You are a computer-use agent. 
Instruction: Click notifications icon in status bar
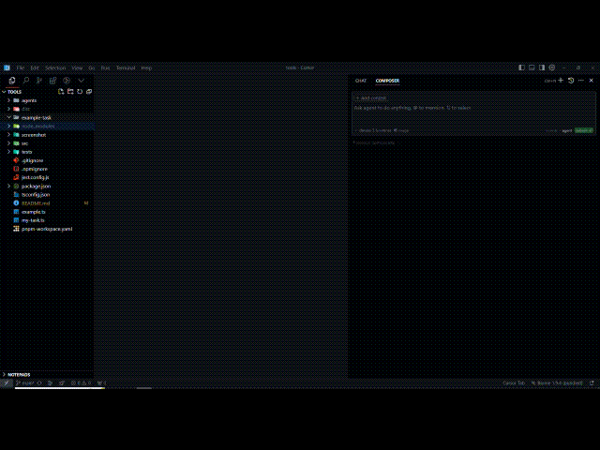pyautogui.click(x=592, y=382)
